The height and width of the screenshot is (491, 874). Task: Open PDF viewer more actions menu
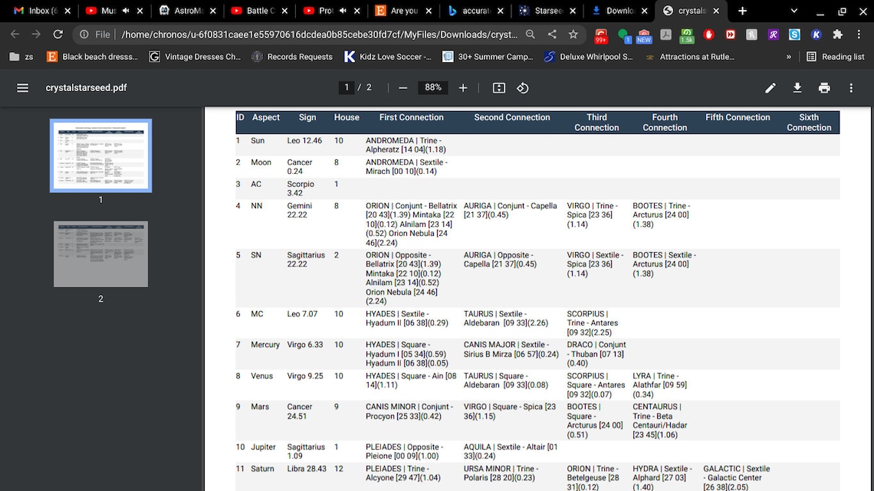coord(850,88)
